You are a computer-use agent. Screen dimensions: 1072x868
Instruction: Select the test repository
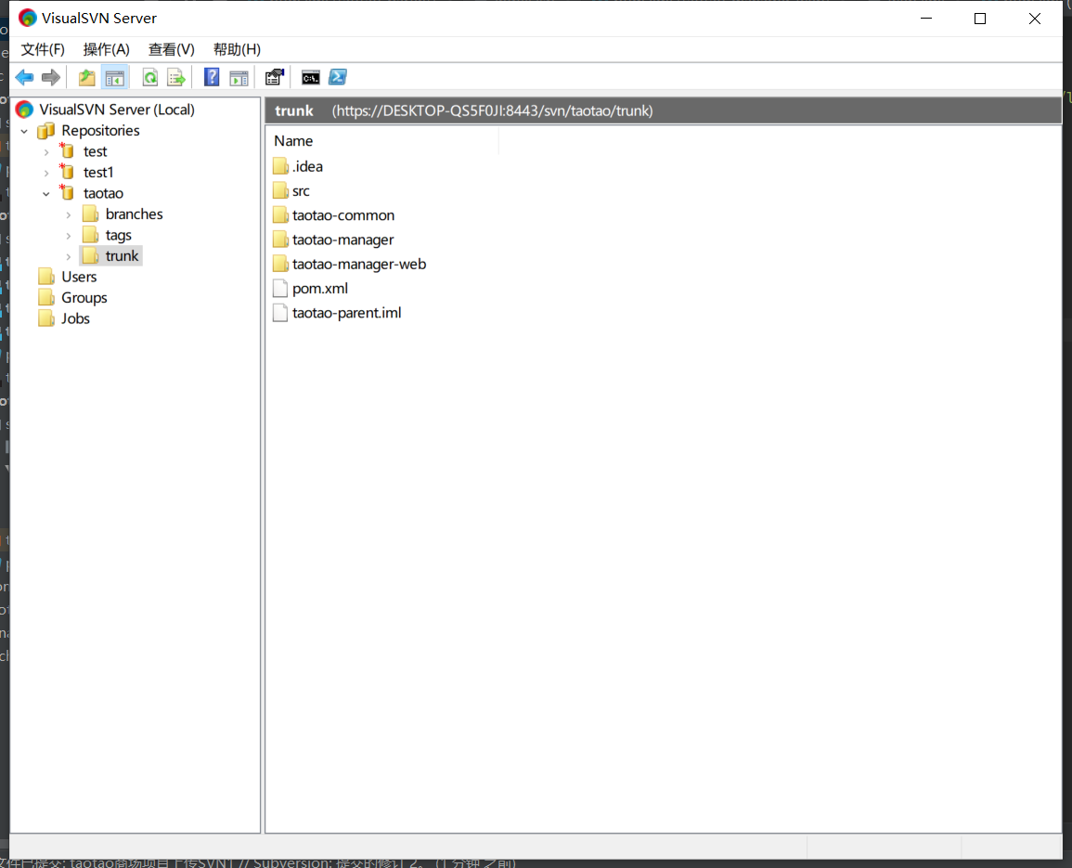[x=95, y=152]
